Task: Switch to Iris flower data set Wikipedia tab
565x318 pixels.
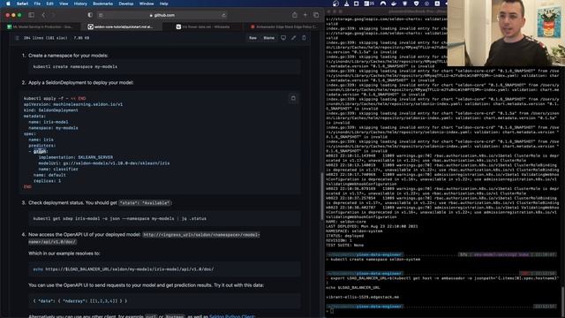Action: click(203, 26)
